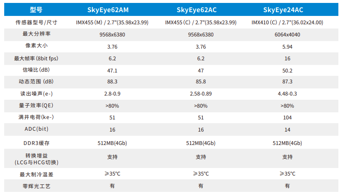Select the 量子效率(QE) row label
The image size is (343, 194).
click(x=37, y=106)
